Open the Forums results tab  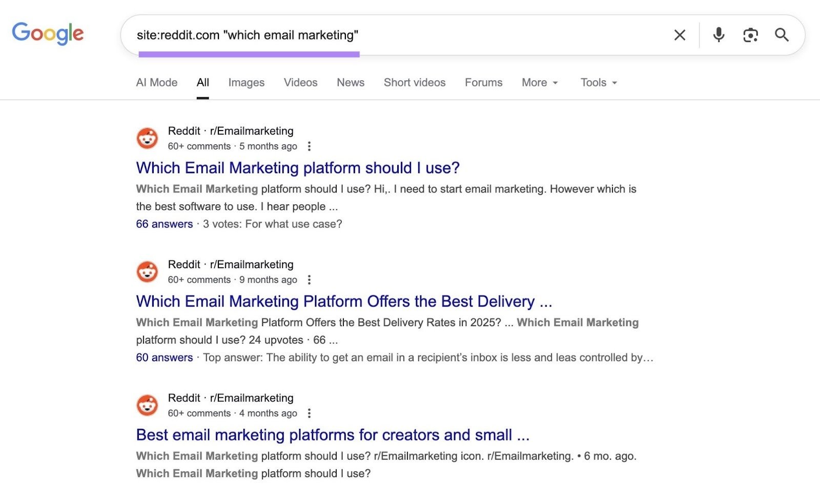483,82
